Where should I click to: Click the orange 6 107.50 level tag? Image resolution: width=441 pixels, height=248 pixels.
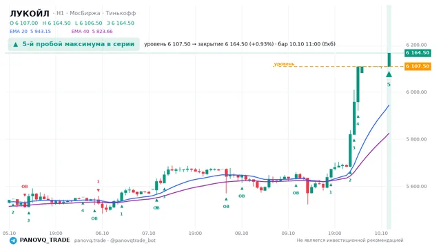[x=418, y=66]
